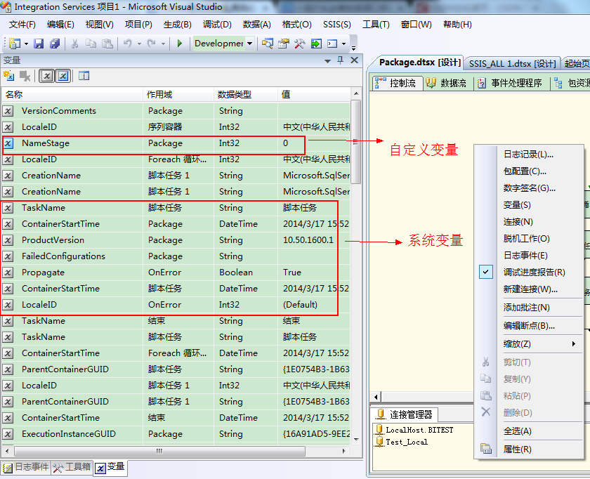This screenshot has height=479, width=590.
Task: Open the Add New Item dropdown arrow
Action: click(x=27, y=44)
